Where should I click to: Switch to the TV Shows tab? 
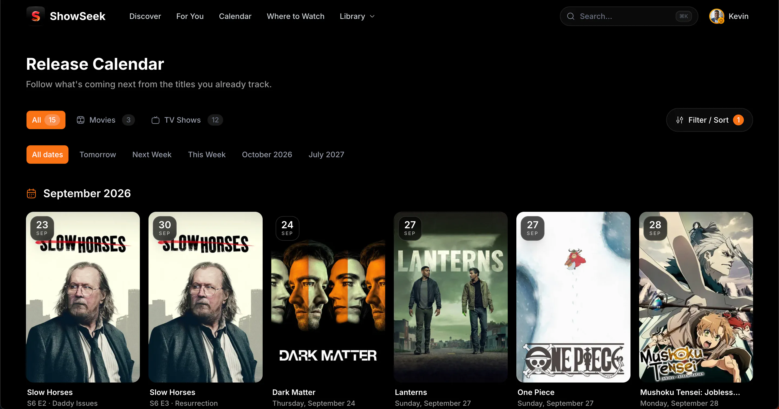coord(187,120)
